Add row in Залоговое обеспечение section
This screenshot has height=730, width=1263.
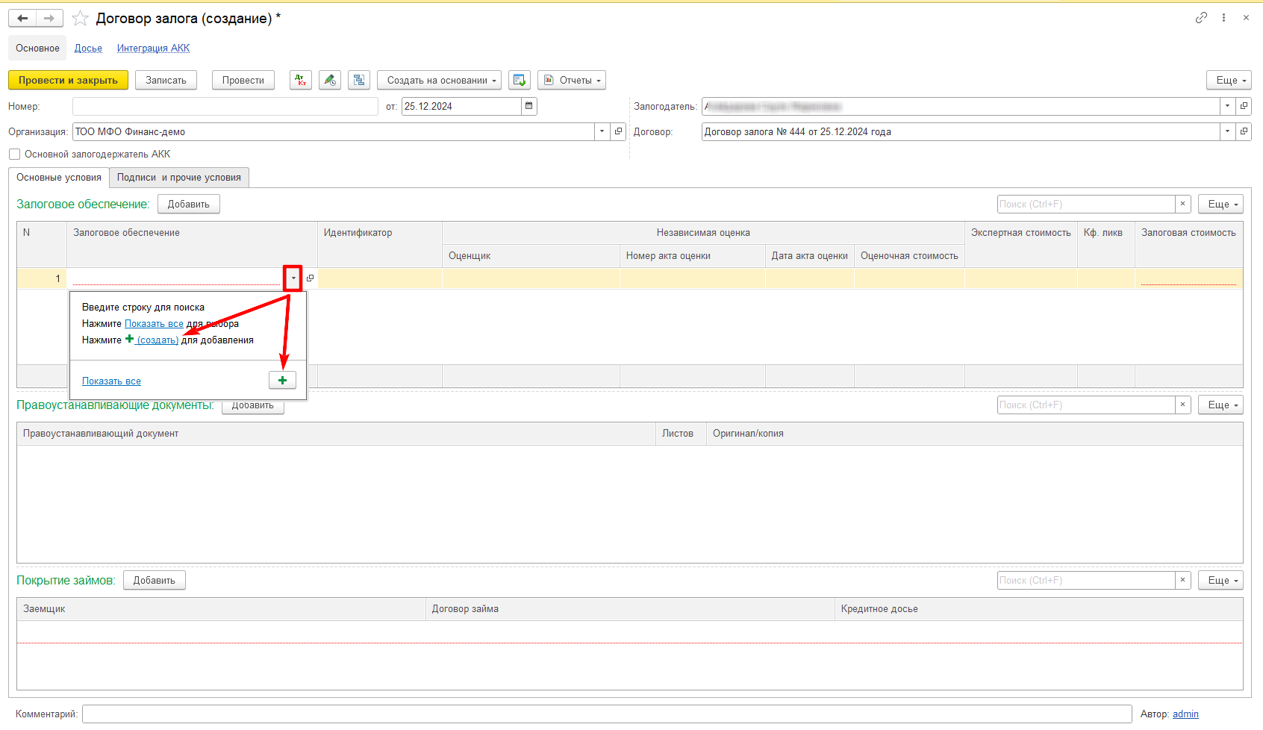pyautogui.click(x=189, y=204)
